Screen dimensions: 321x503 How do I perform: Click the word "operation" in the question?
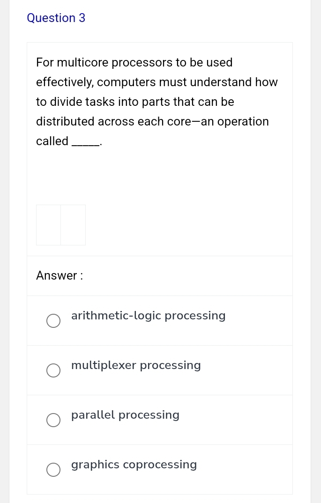coord(243,121)
